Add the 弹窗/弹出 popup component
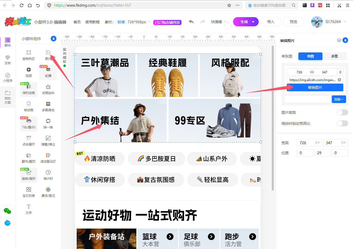 tap(48, 141)
